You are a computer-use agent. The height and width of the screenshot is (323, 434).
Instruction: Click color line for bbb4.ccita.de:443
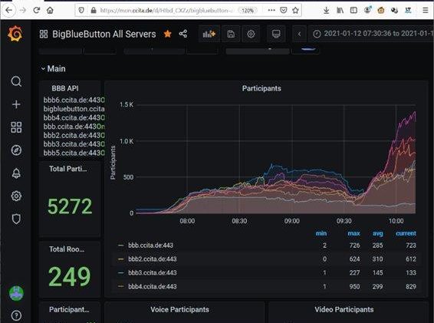(x=120, y=286)
